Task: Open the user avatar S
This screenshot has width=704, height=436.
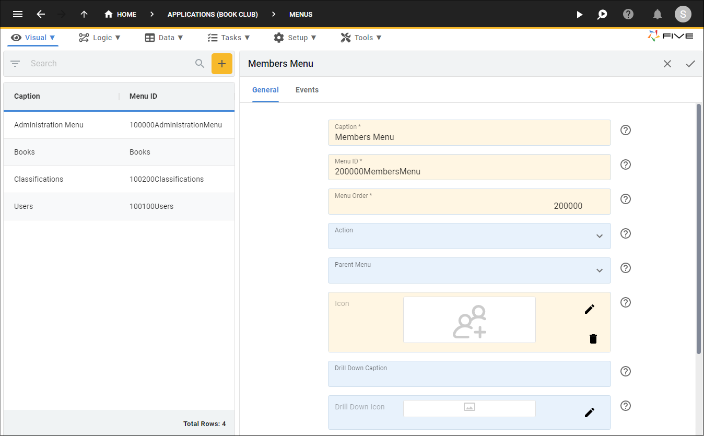Action: pos(683,14)
